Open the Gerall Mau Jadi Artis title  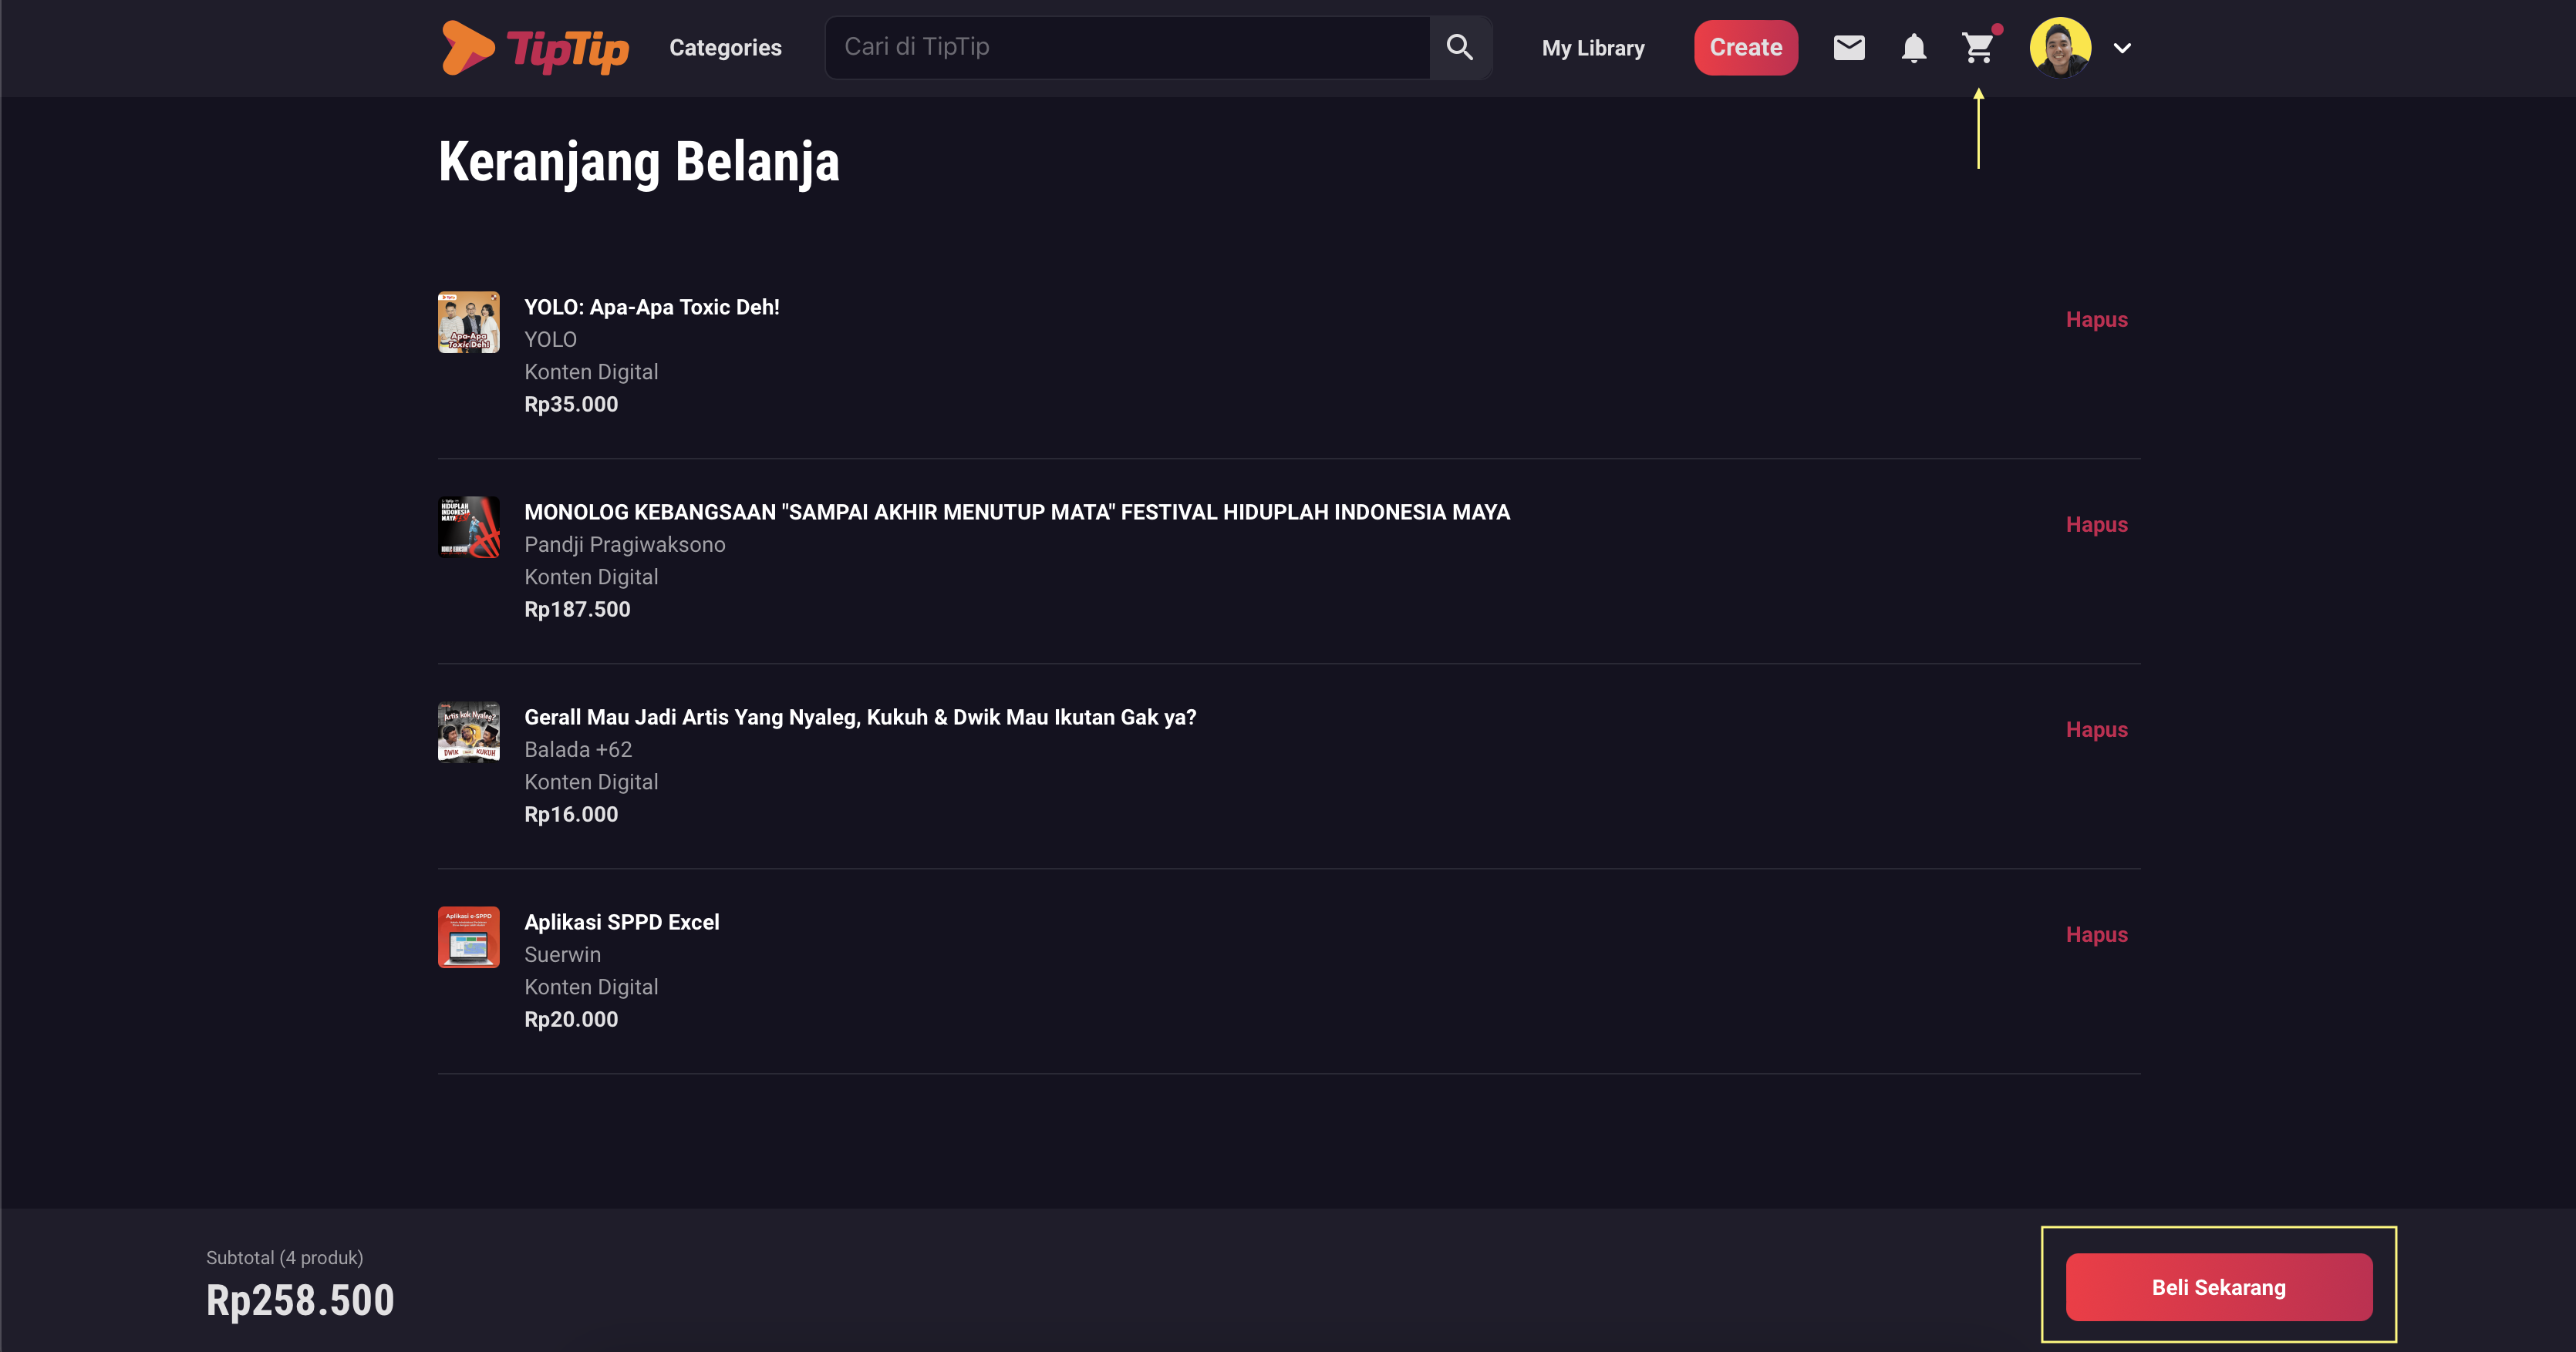pos(860,717)
